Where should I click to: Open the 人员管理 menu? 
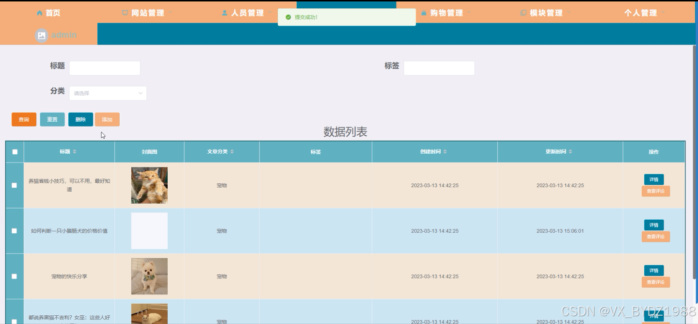coord(247,13)
